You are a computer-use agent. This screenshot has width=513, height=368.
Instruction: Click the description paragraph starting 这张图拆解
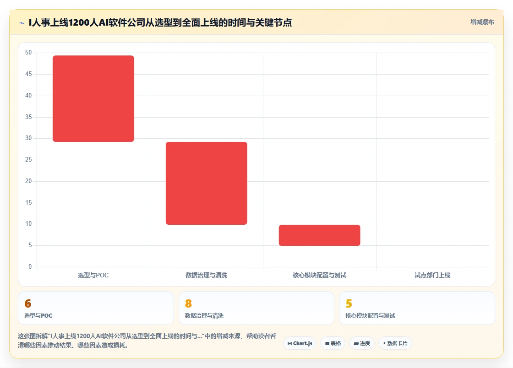point(147,341)
